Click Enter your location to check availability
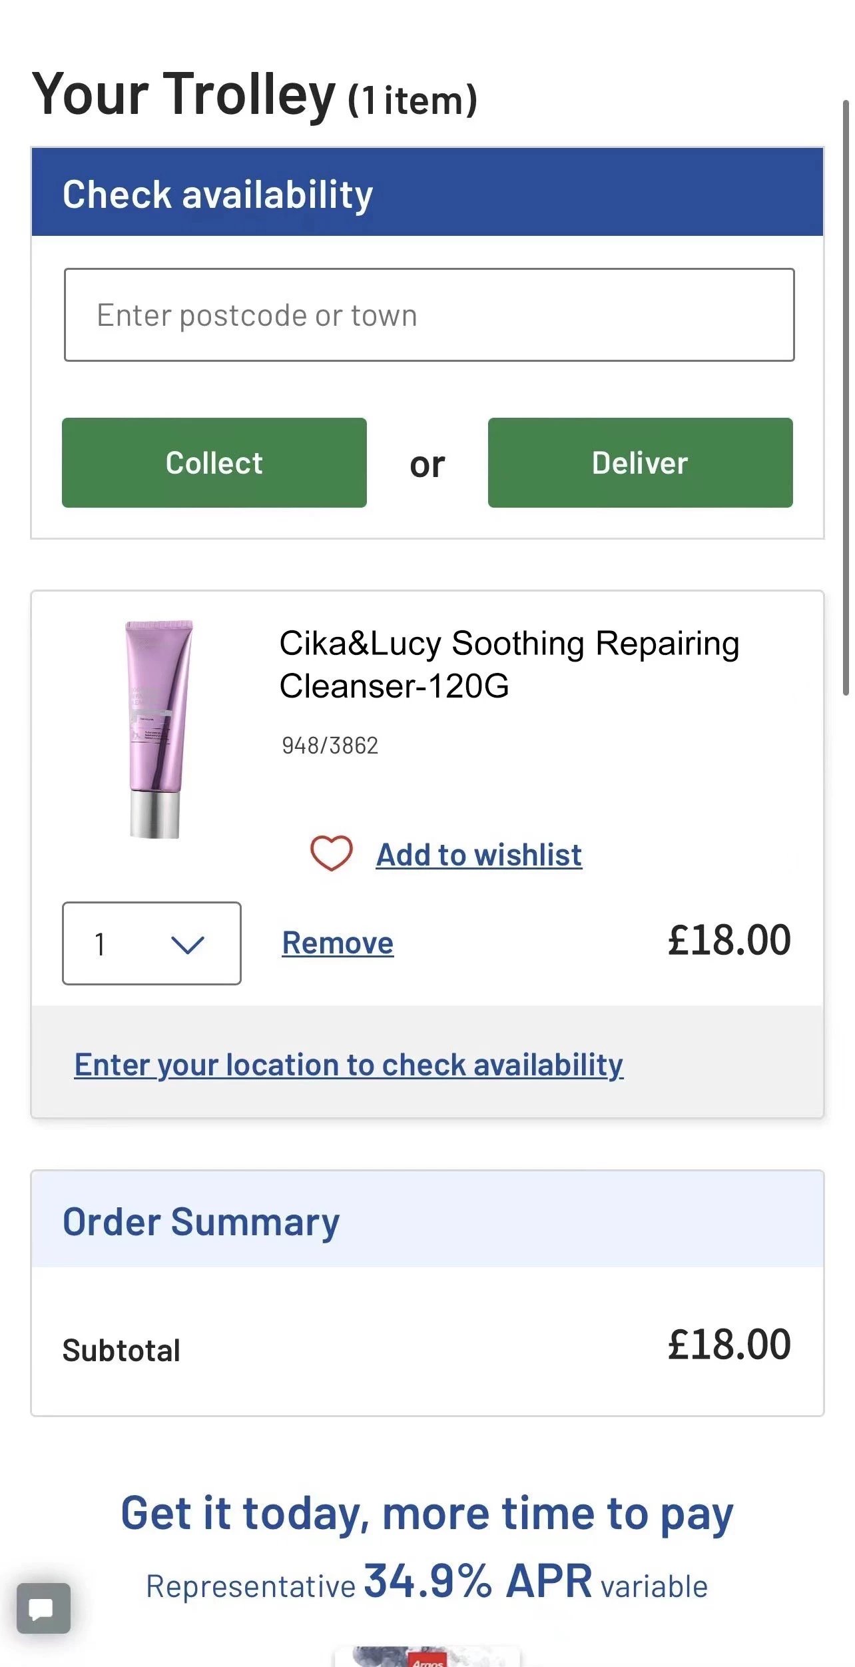The image size is (855, 1667). pos(348,1064)
